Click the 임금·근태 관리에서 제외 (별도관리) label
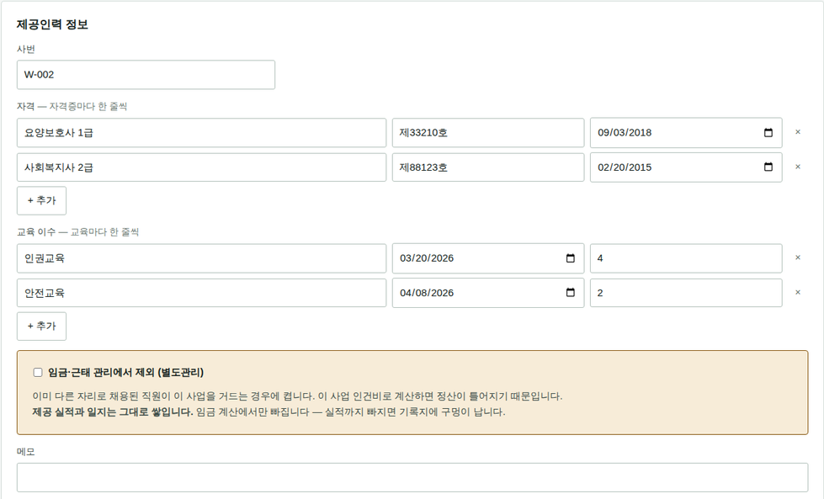The width and height of the screenshot is (824, 499). [x=126, y=373]
